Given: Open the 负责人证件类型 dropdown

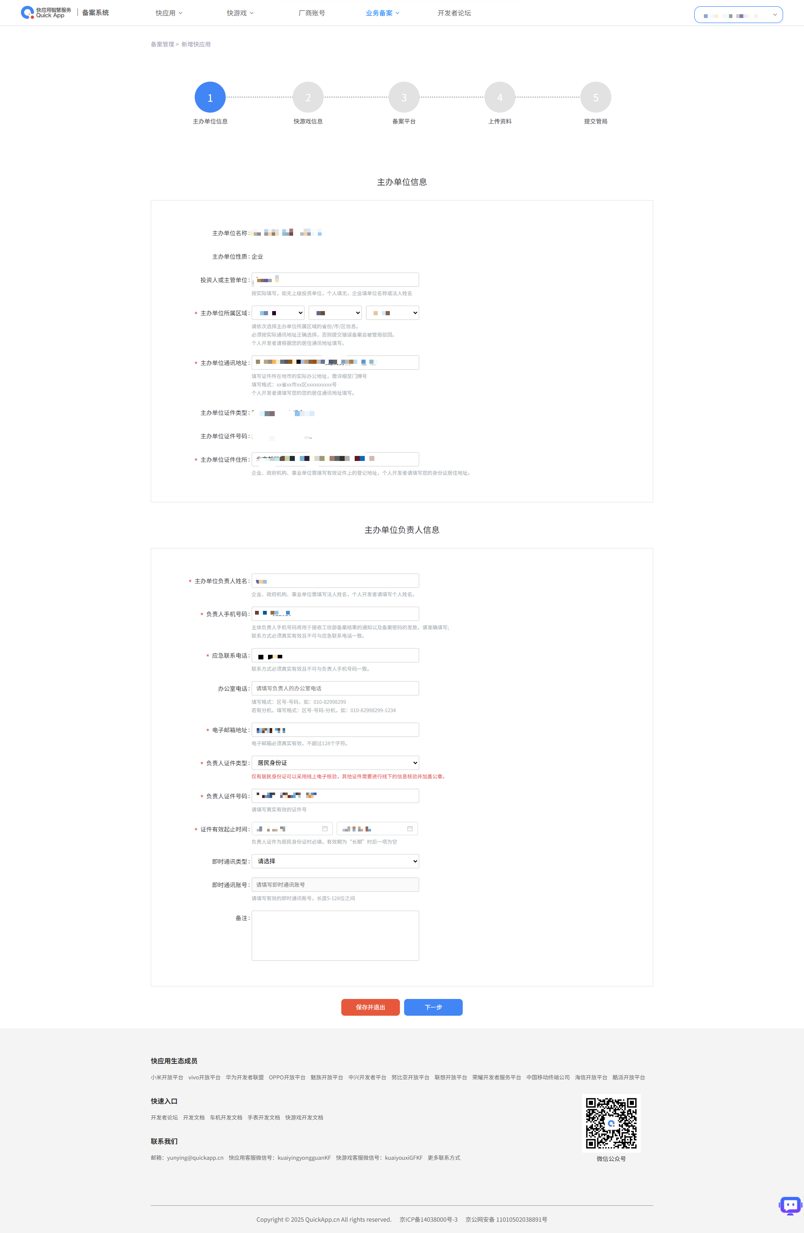Looking at the screenshot, I should [335, 762].
